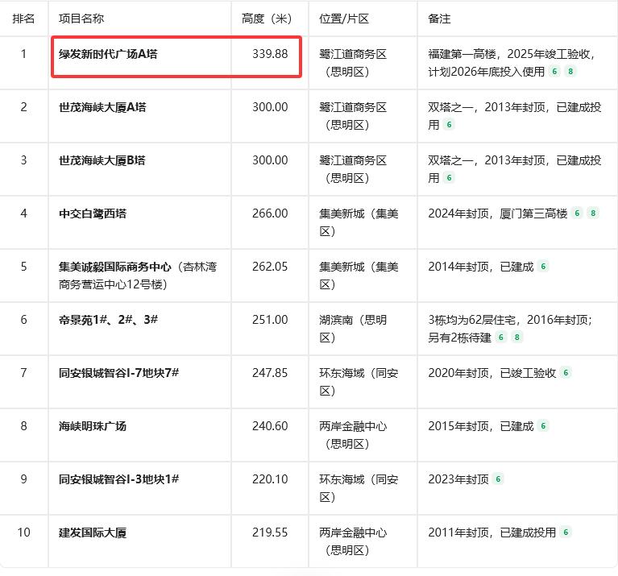
Task: Click project name 绿发新时代广场A塔
Action: click(108, 54)
